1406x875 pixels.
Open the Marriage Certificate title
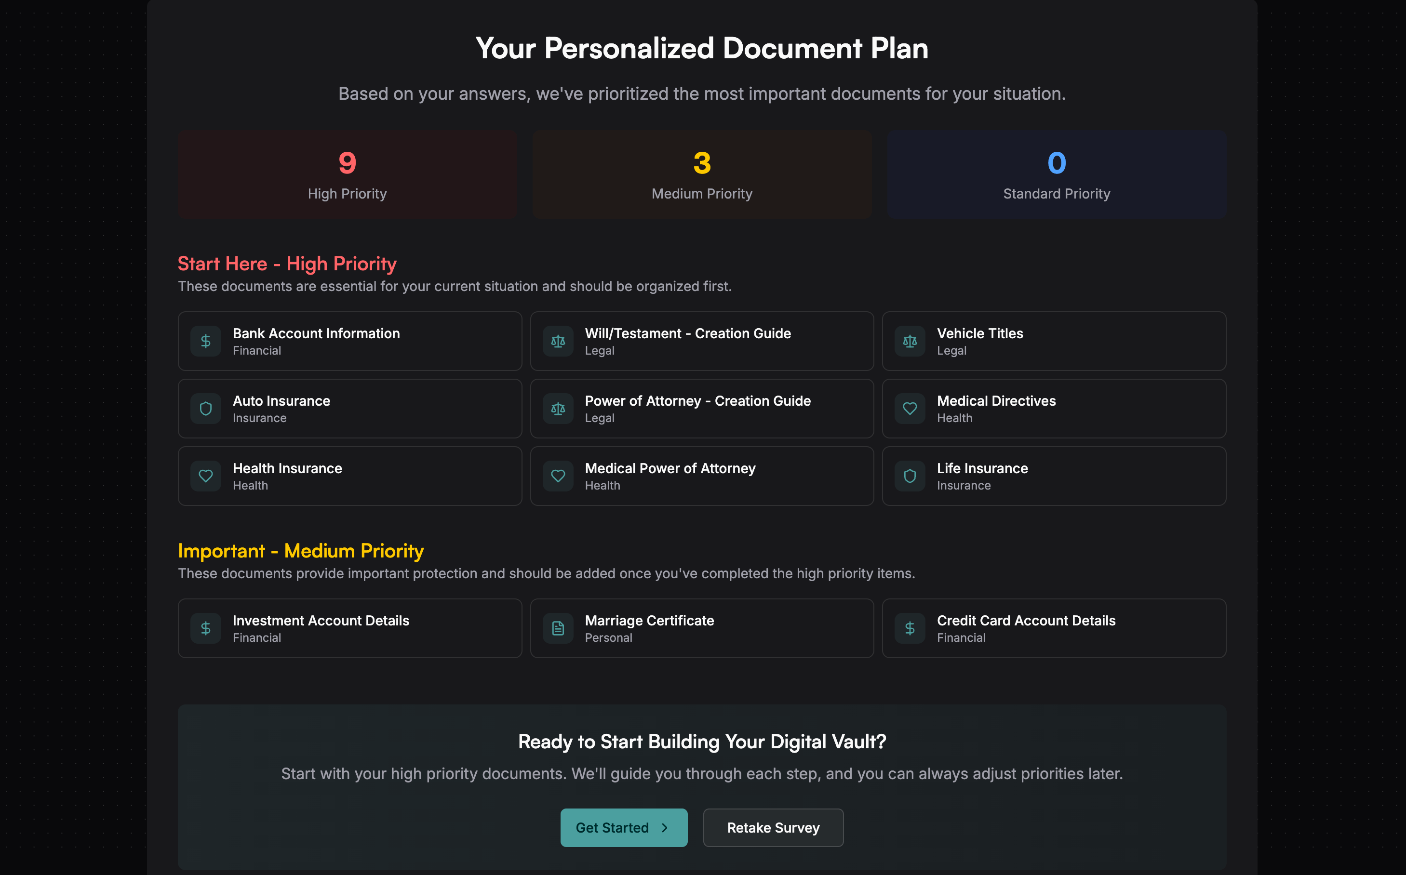point(649,621)
